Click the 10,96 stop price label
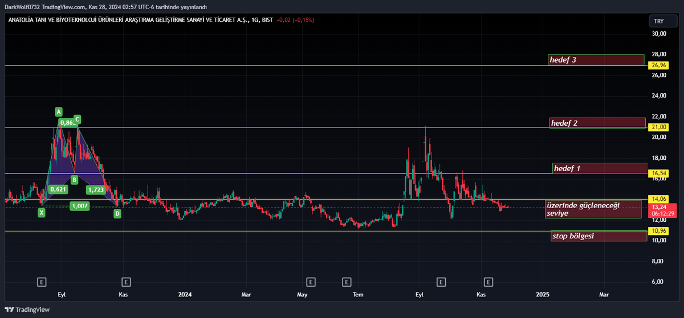The image size is (684, 318). coord(659,231)
